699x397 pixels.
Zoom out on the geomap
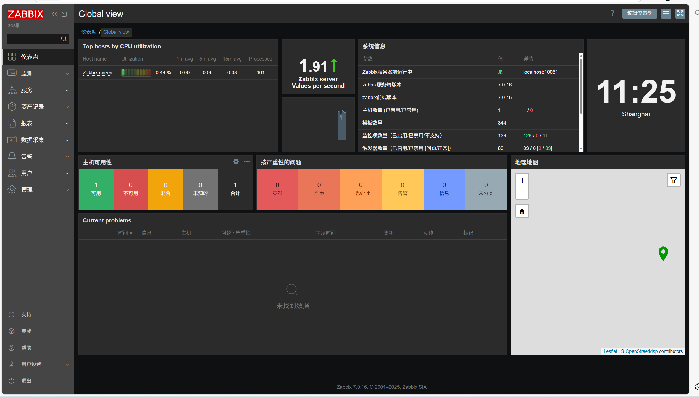(522, 193)
